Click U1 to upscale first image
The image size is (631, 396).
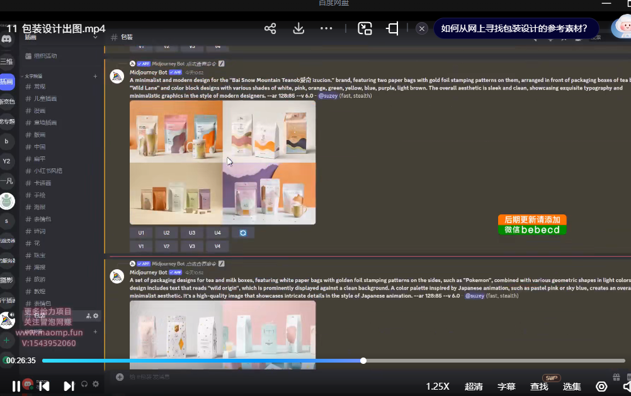point(141,233)
